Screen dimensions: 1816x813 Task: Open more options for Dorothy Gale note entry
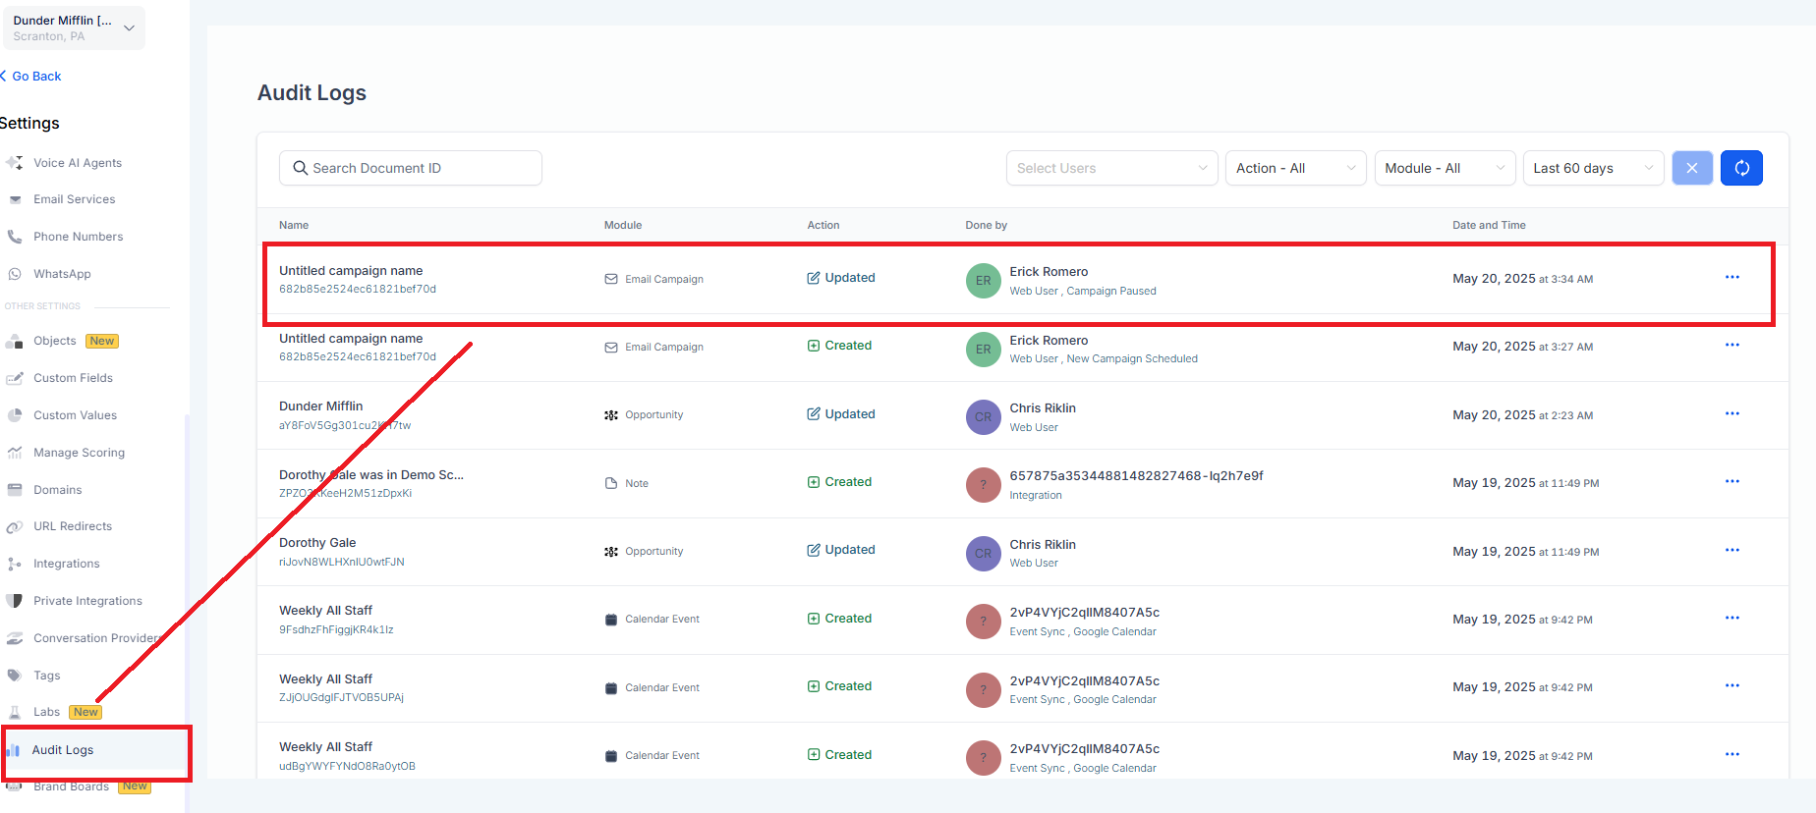click(x=1732, y=481)
